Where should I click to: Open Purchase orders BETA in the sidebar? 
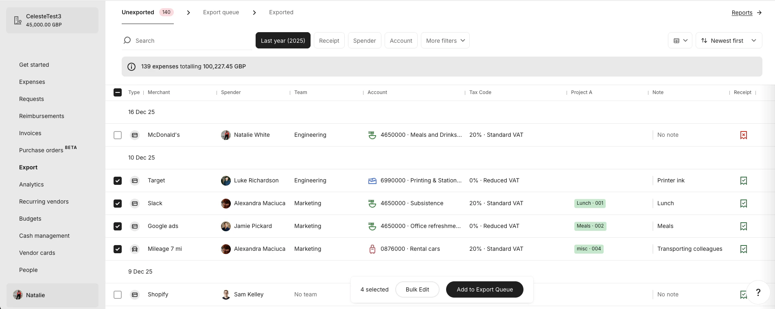point(48,149)
